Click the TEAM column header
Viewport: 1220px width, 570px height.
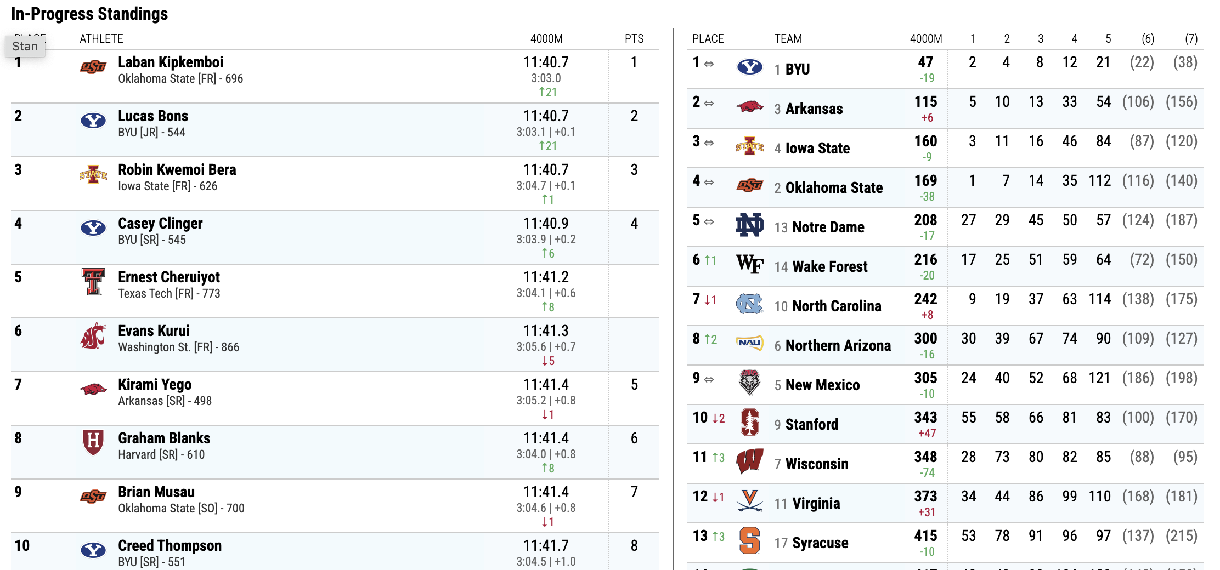click(x=788, y=39)
